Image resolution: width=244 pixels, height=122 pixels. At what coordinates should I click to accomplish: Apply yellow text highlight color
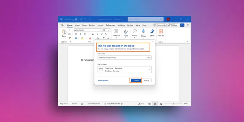click(x=82, y=38)
